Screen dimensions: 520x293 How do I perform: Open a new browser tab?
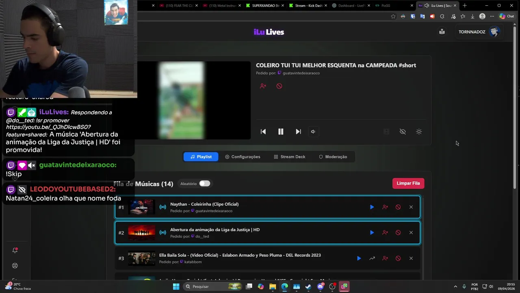(x=465, y=6)
